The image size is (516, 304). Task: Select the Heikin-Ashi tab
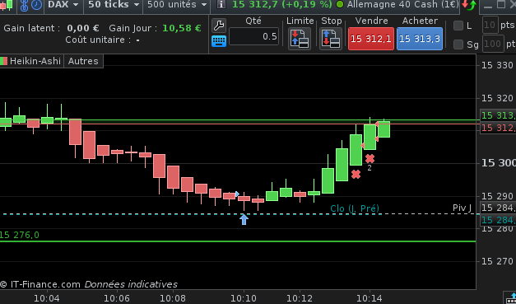(31, 61)
